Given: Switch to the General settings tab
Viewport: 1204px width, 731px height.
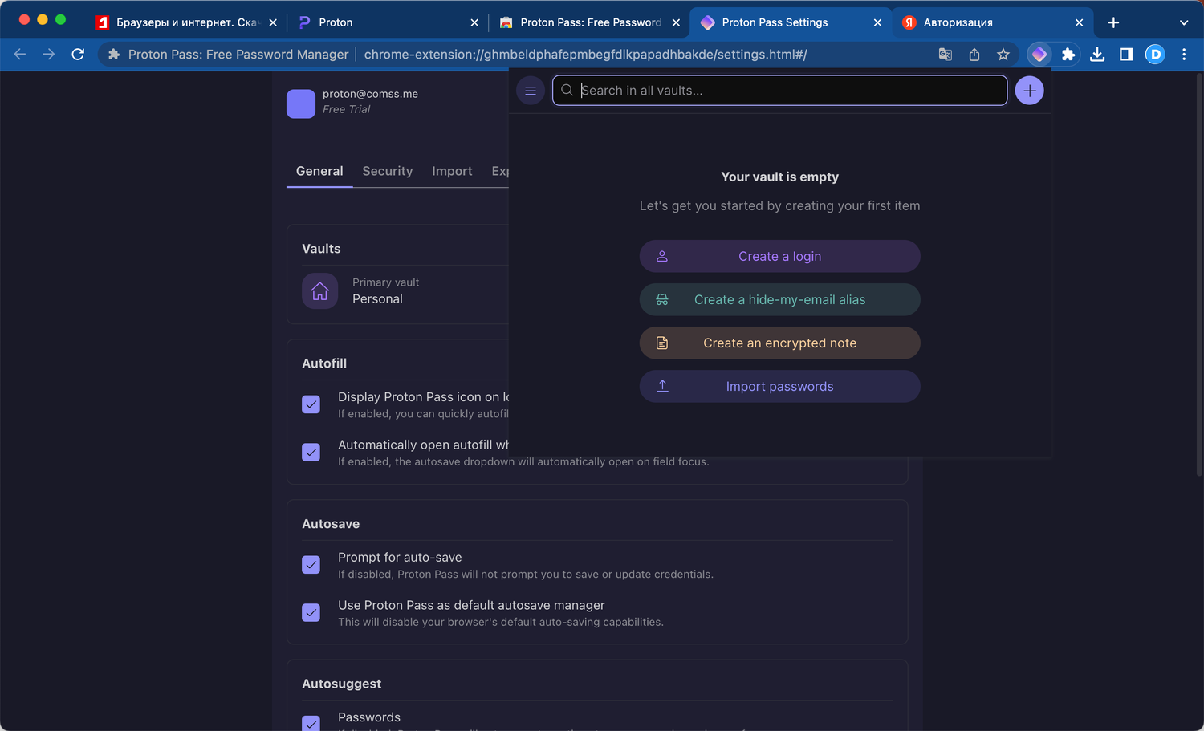Looking at the screenshot, I should [319, 171].
